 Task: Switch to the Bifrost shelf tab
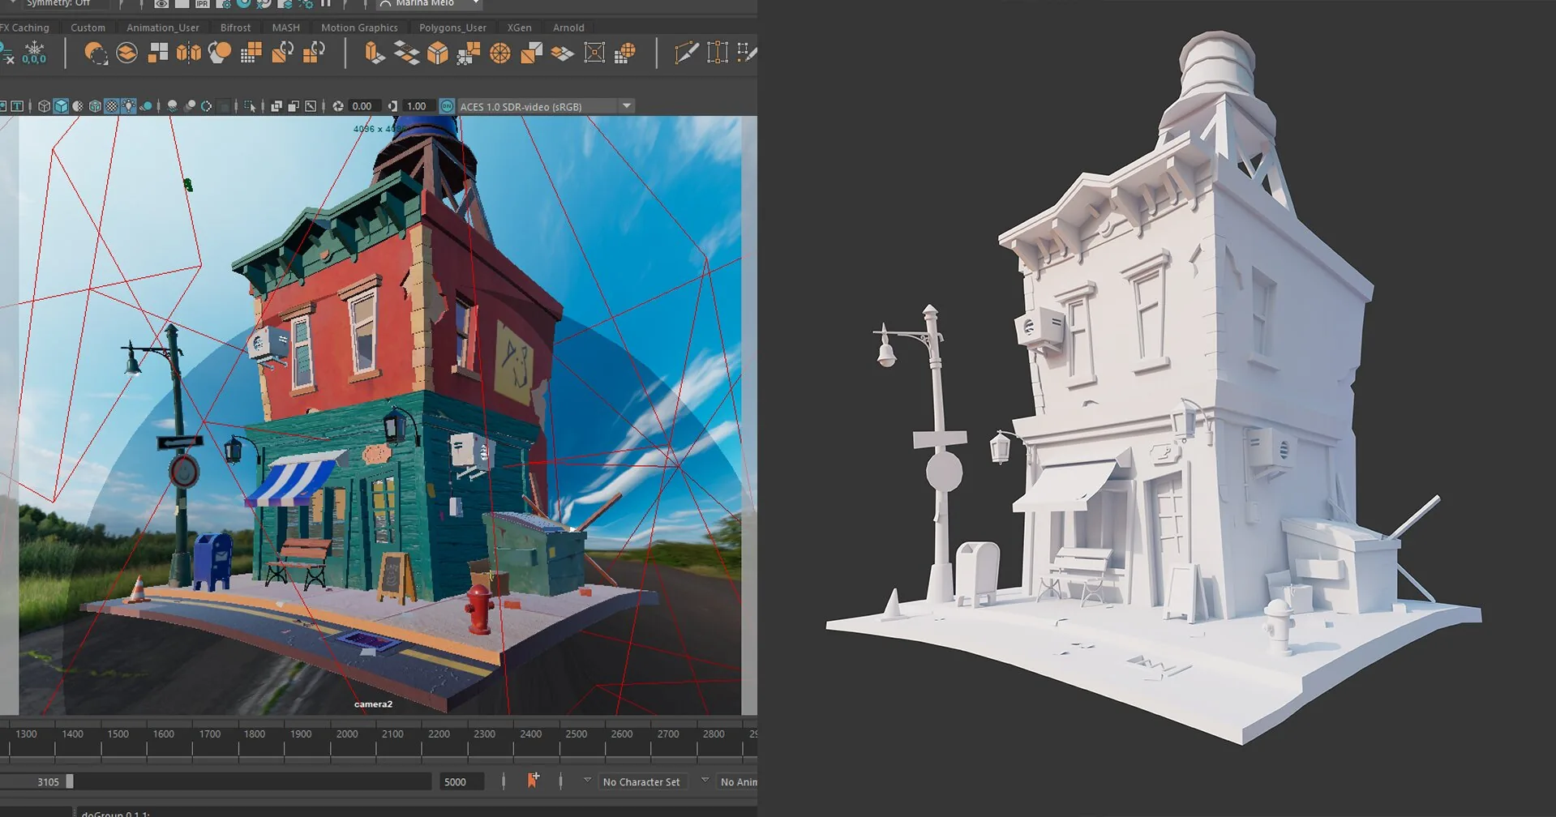(x=235, y=28)
